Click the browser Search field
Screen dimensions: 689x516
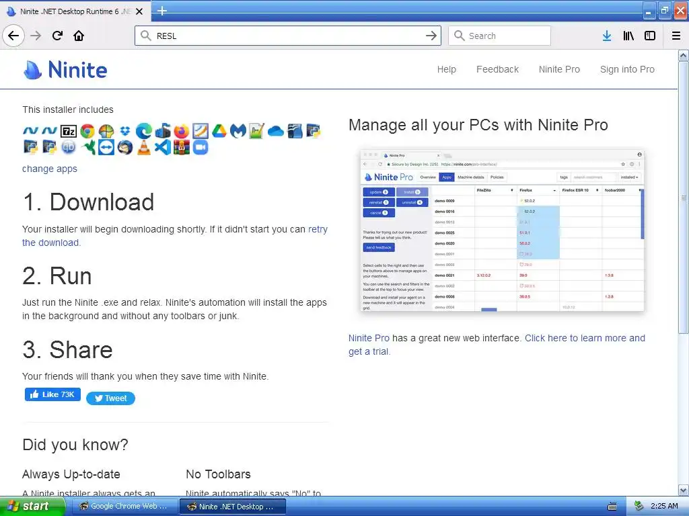point(500,36)
